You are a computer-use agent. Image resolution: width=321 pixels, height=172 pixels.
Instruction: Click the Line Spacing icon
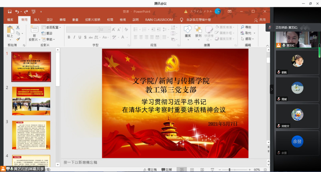click(166, 29)
